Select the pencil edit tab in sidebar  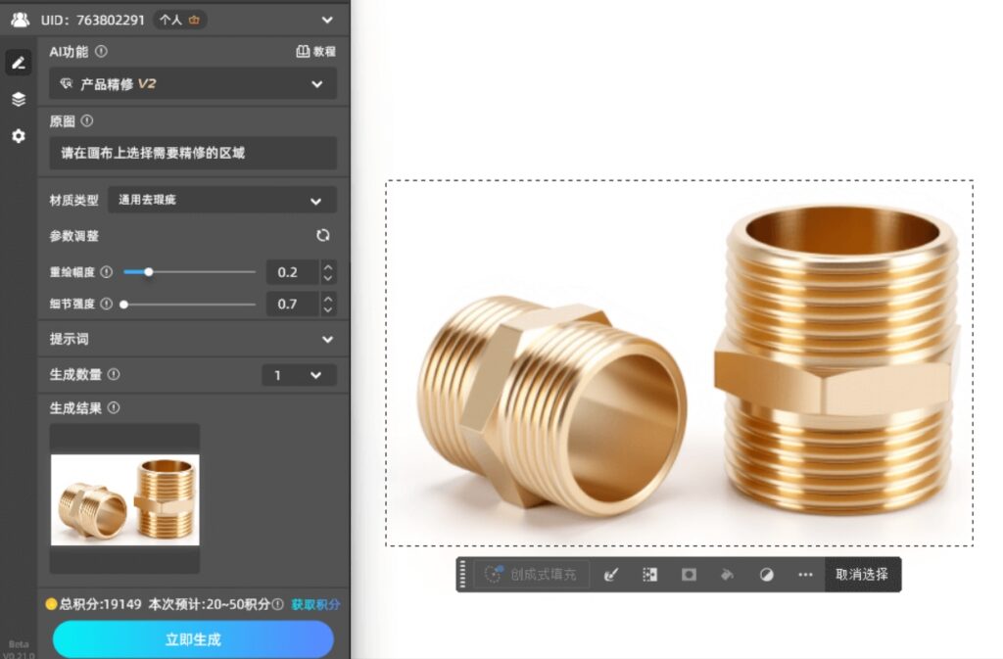click(x=18, y=64)
